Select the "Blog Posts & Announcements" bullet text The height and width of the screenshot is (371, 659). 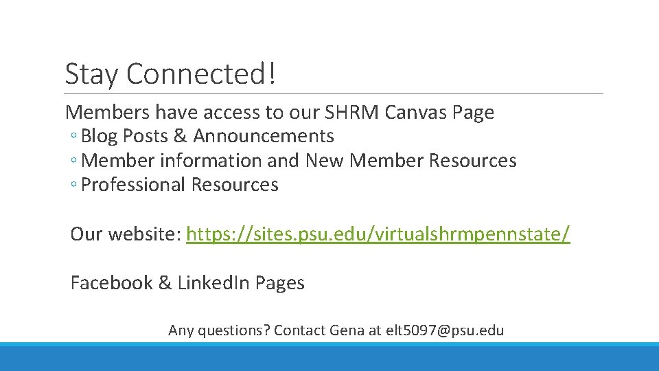point(207,137)
